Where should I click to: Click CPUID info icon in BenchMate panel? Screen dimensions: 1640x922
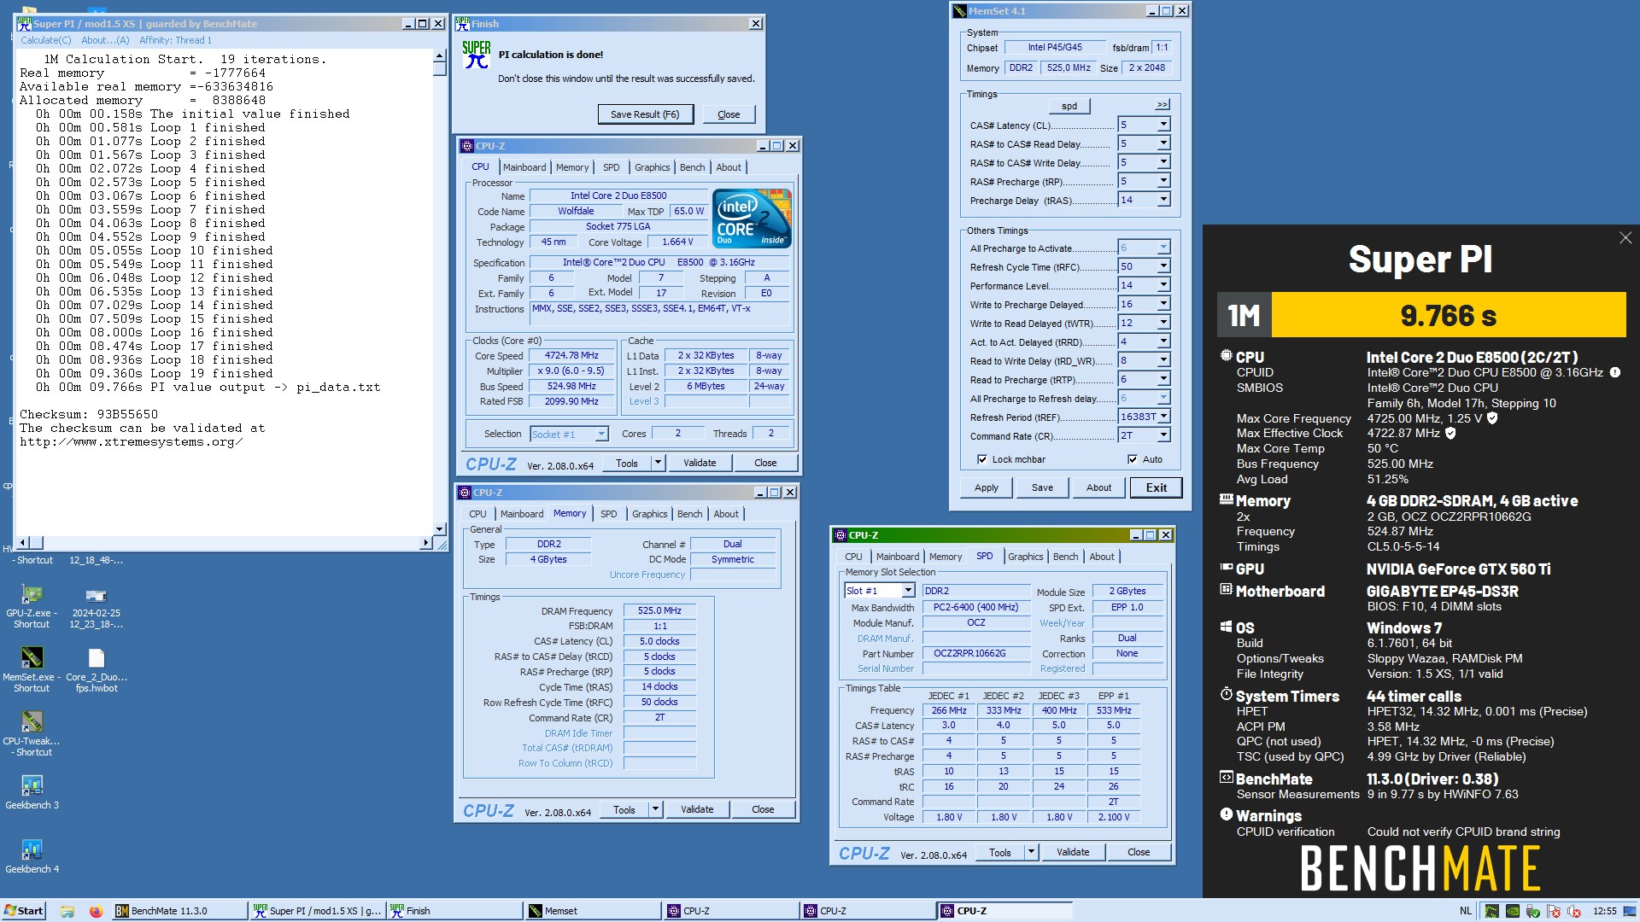click(x=1614, y=372)
